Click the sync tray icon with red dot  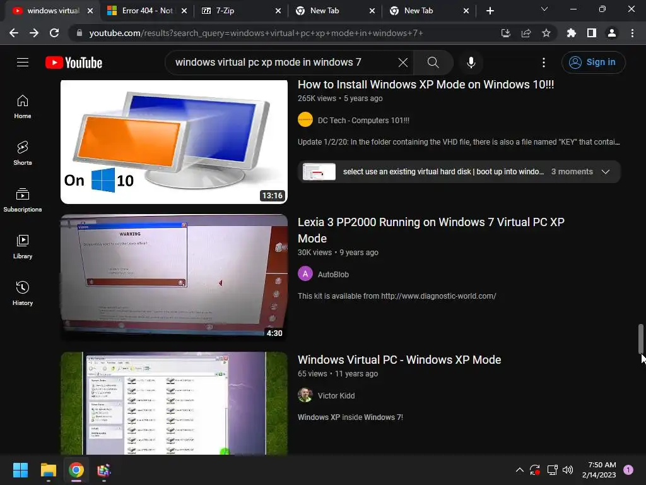coord(535,470)
